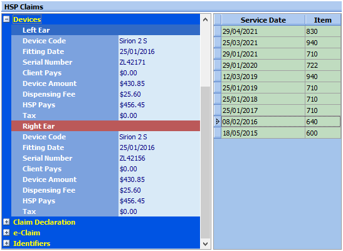This screenshot has width=343, height=251.
Task: Click Right Ear Device Amount label
Action: click(x=50, y=179)
